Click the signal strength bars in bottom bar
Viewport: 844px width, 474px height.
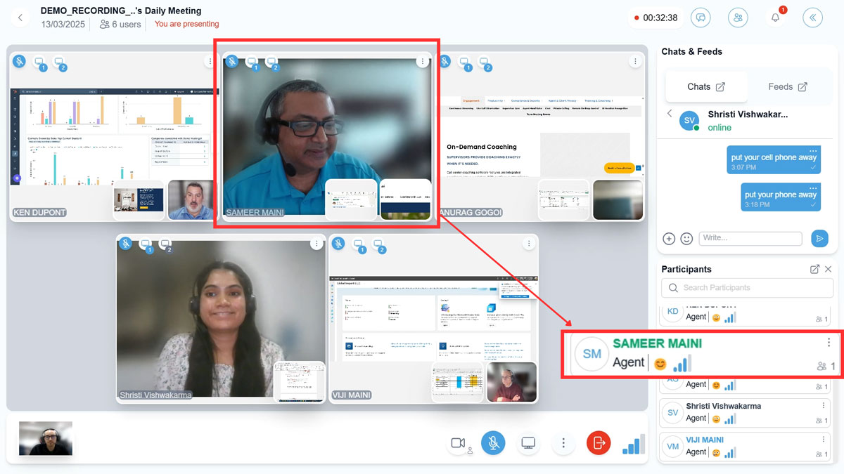633,445
